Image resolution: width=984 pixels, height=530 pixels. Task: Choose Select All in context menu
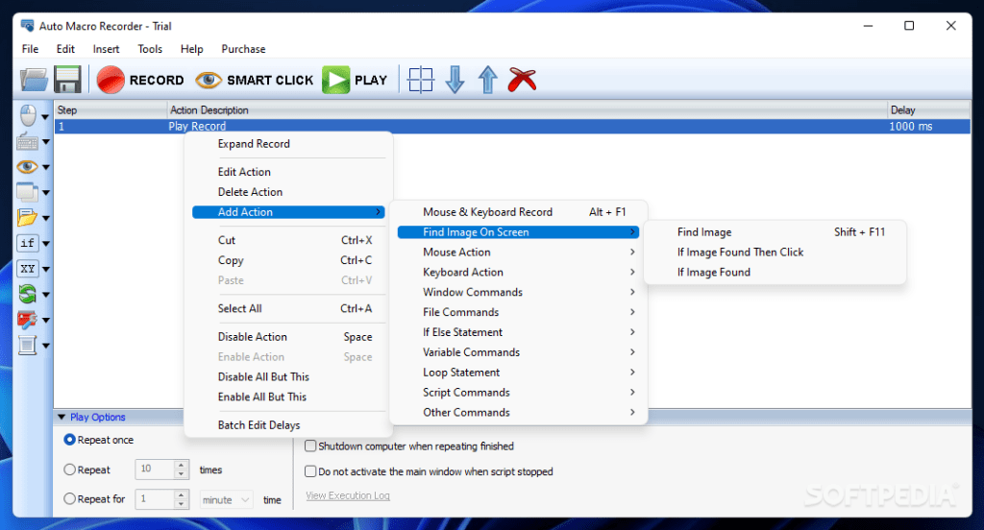(288, 308)
